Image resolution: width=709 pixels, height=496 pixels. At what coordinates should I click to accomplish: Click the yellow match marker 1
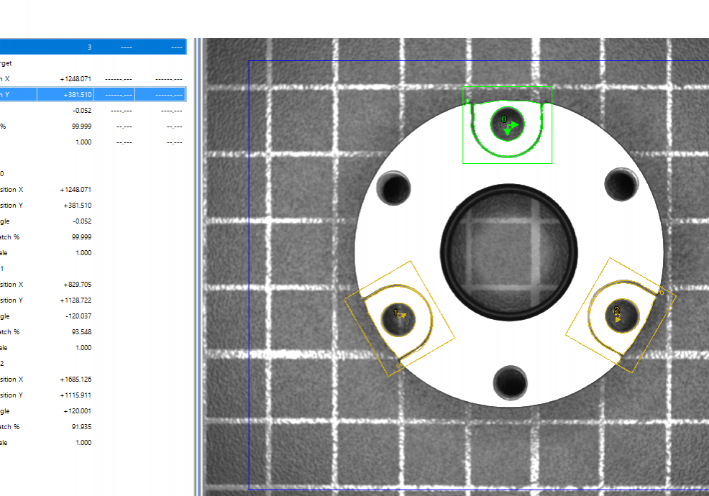pos(398,315)
